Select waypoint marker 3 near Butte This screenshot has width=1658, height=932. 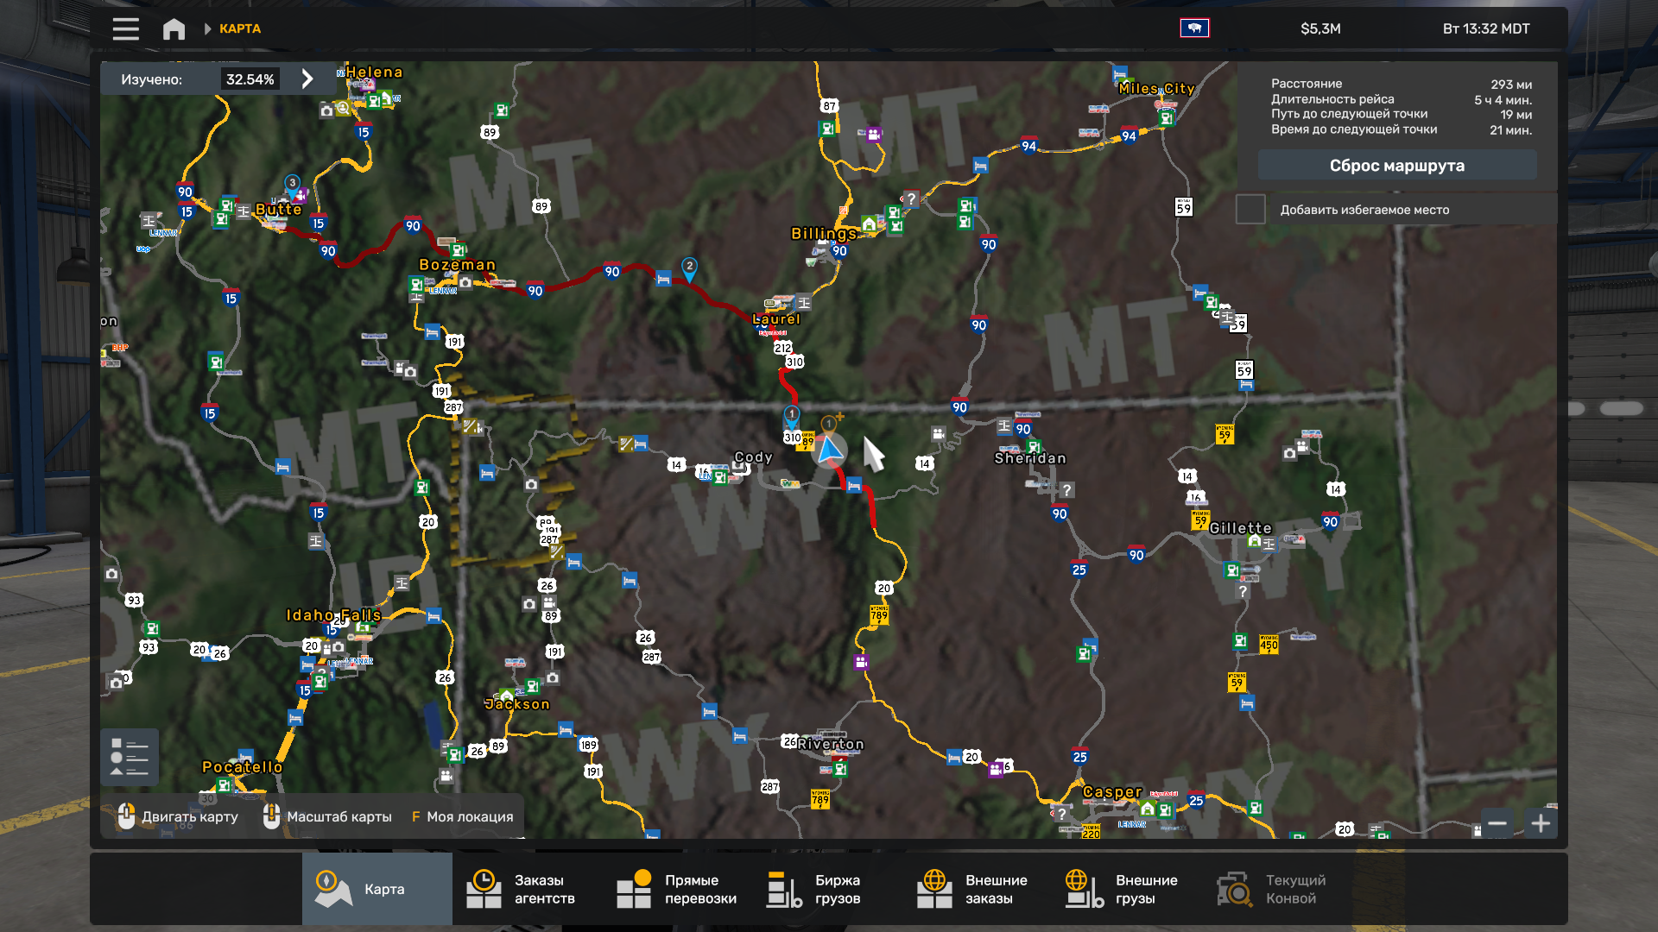(x=293, y=184)
